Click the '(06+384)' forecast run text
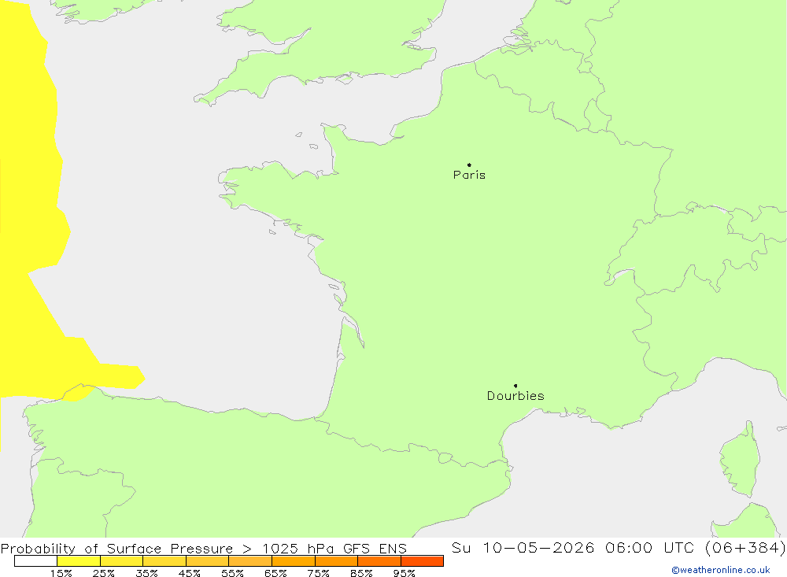This screenshot has height=577, width=787. pos(745,547)
